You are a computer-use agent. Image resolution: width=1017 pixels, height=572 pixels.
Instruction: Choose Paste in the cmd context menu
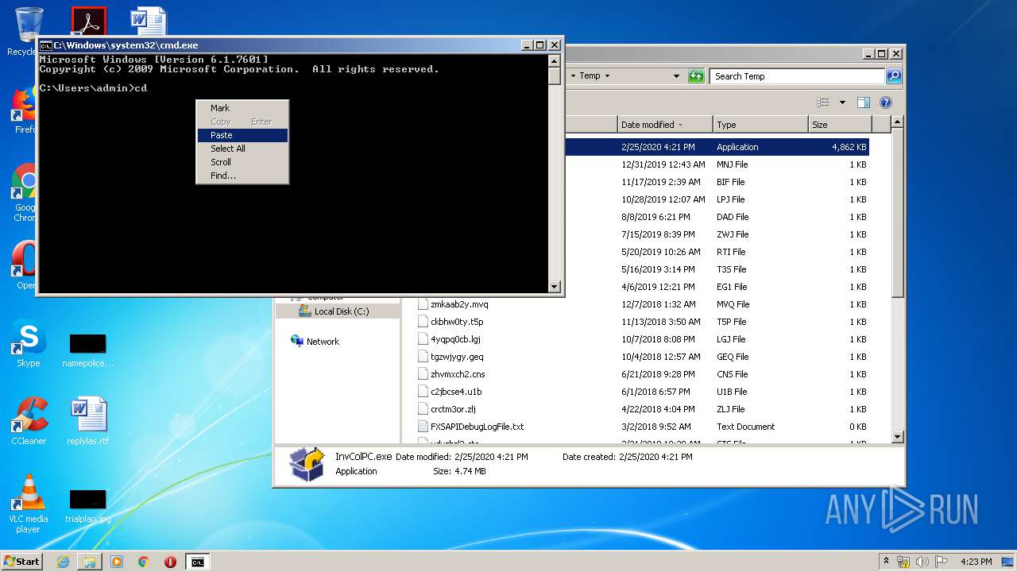[242, 135]
